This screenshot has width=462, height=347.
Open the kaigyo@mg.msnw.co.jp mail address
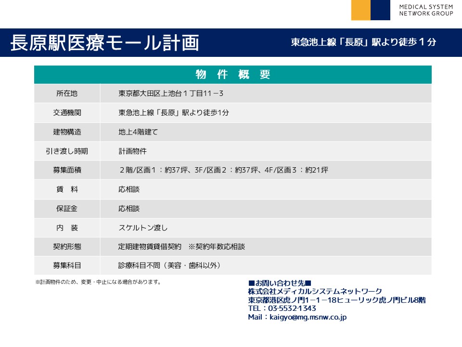297,317
